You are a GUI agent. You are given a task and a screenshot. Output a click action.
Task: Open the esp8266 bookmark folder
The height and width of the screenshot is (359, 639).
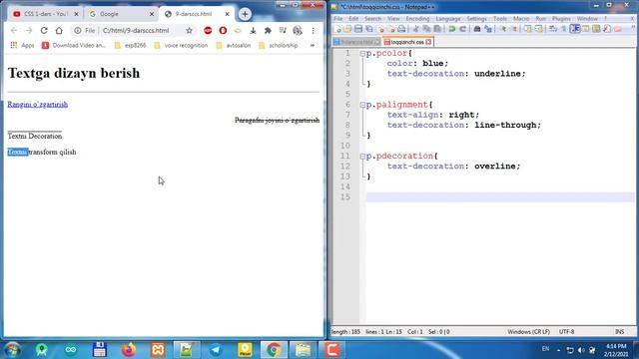point(130,45)
